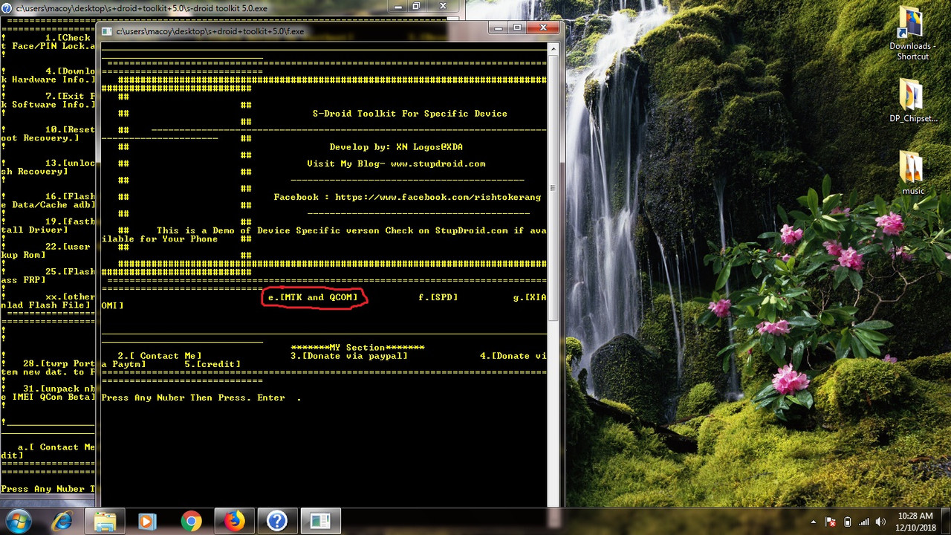The height and width of the screenshot is (535, 951).
Task: Click 'S-Droid Toolkit For Specific Device' heading
Action: coord(410,114)
